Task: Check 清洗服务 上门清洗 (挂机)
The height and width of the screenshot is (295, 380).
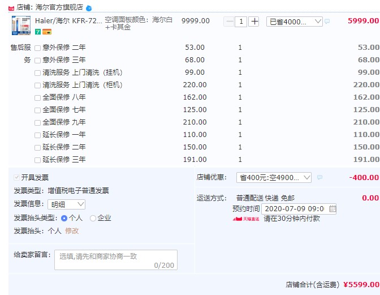Action: [37, 73]
